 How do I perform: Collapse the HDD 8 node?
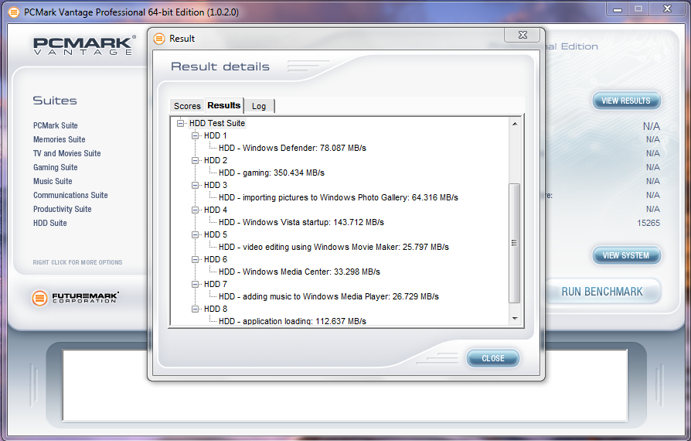pyautogui.click(x=195, y=309)
